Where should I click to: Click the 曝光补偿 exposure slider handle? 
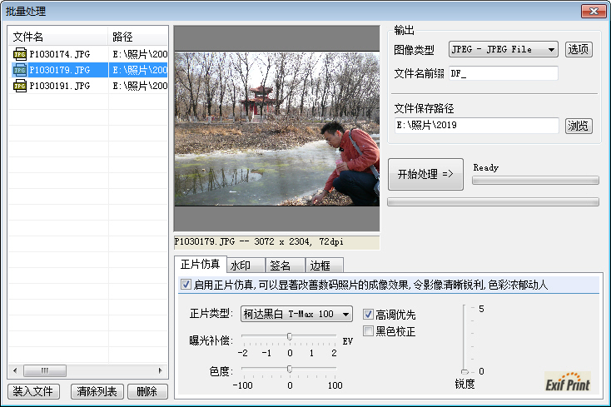pos(289,337)
